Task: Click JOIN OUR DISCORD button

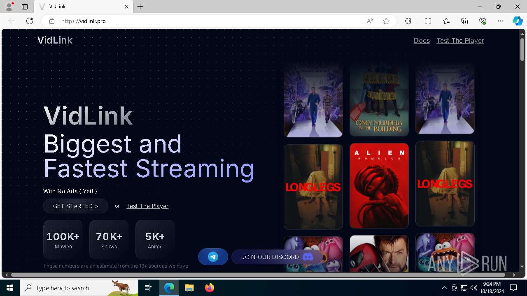Action: click(x=277, y=257)
